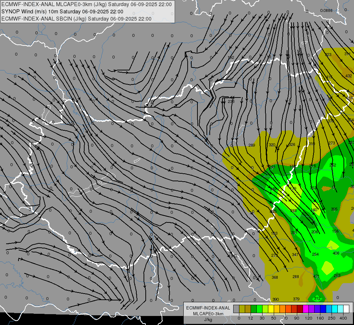Click the 395 data value

coord(334,209)
